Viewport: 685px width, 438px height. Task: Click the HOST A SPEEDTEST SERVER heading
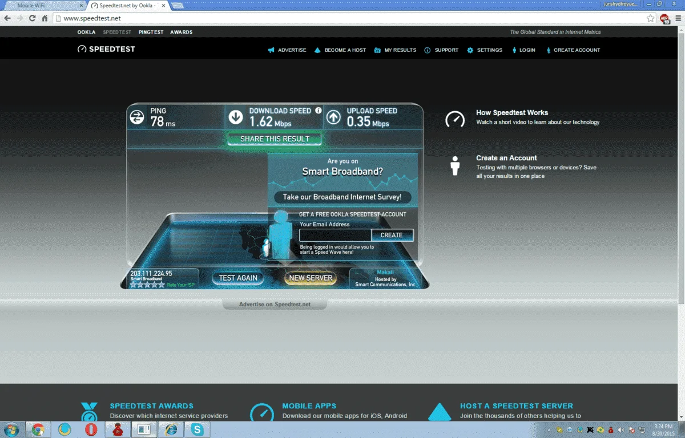[517, 406]
